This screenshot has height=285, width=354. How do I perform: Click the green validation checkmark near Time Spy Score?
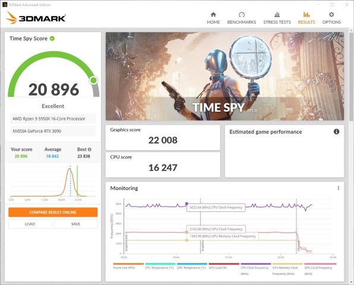(x=52, y=39)
